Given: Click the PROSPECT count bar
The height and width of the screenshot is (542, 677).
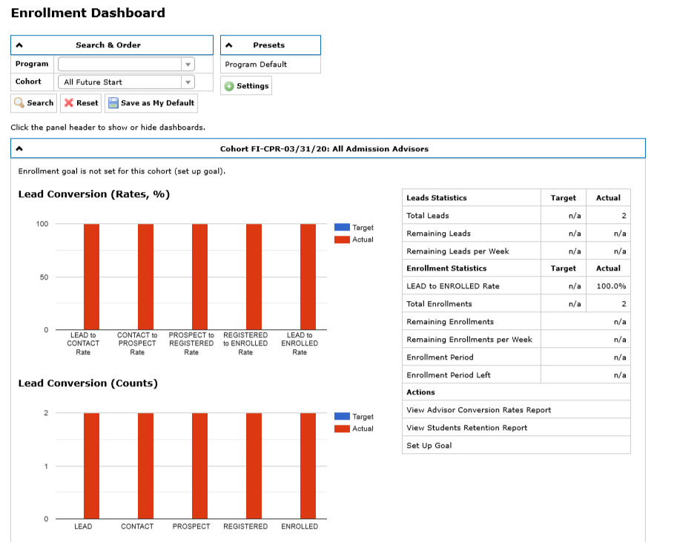Looking at the screenshot, I should tap(200, 466).
